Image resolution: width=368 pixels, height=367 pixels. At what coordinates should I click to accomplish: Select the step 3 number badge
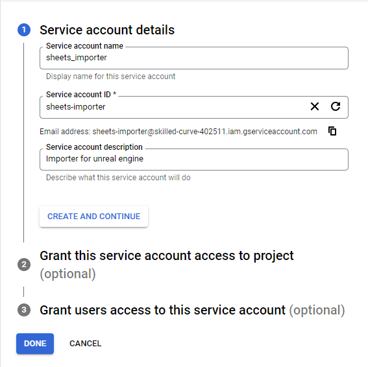click(x=24, y=310)
